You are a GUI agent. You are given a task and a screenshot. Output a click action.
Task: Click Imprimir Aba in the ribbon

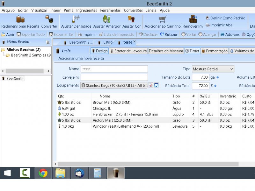[x=219, y=25]
